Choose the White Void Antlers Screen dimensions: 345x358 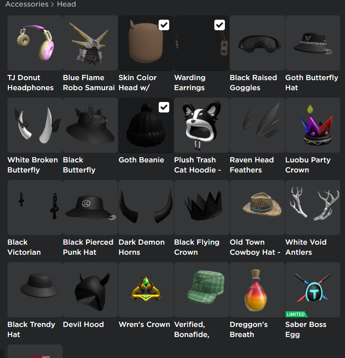(x=313, y=207)
